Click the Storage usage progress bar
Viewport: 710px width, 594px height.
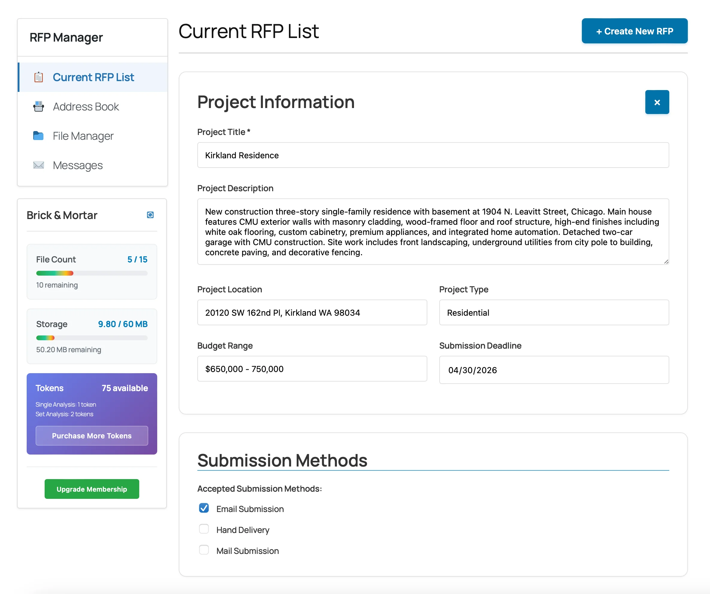(x=92, y=338)
